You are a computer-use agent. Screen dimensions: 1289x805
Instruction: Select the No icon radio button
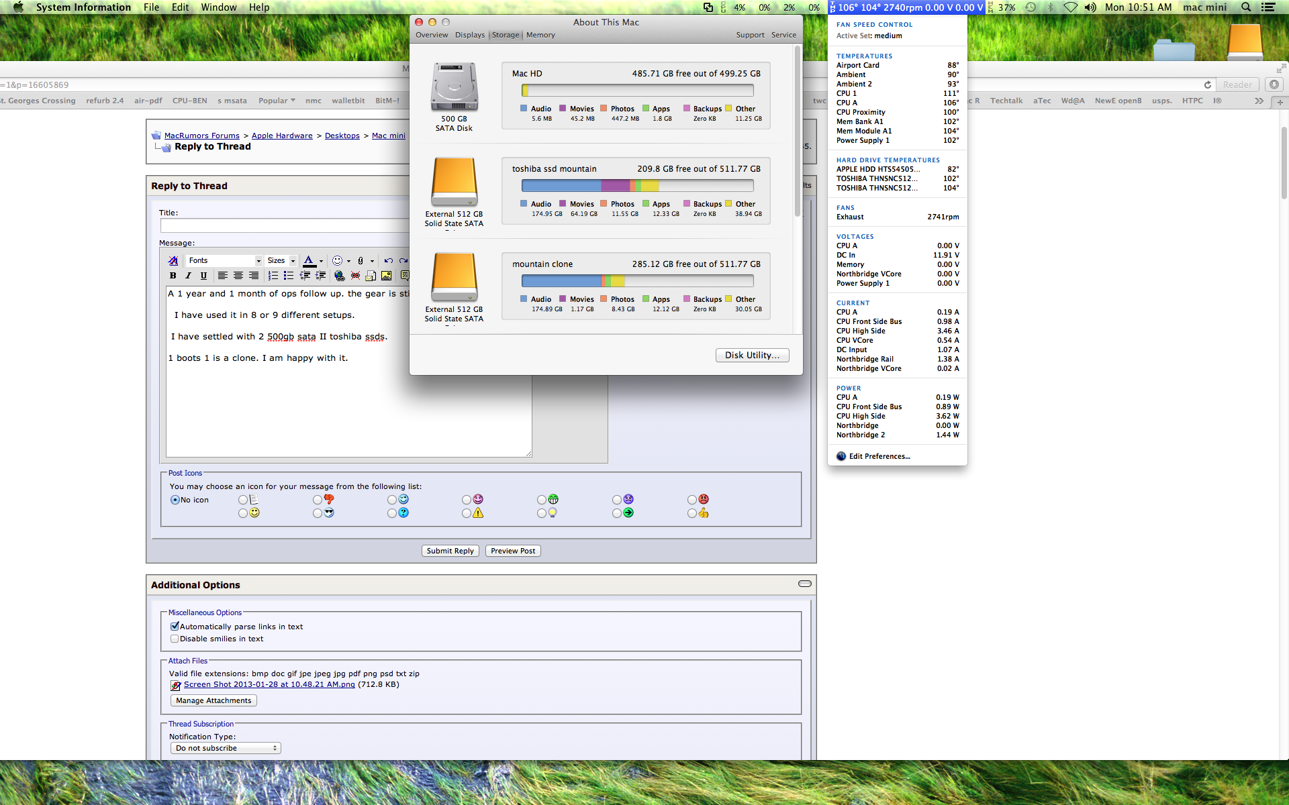tap(175, 500)
